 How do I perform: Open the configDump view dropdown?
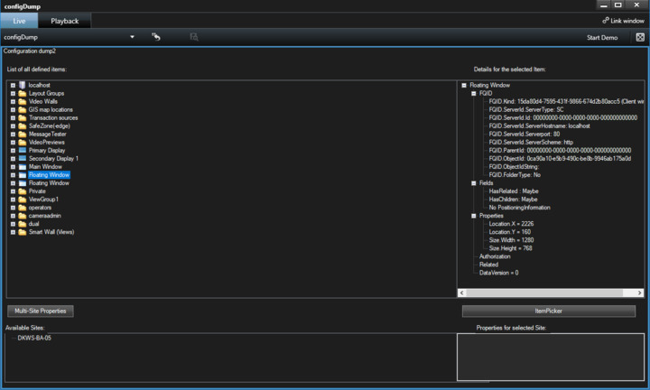pos(132,37)
